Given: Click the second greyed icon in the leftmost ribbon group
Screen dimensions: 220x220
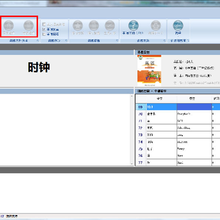Looking at the screenshot, I should pos(29,26).
